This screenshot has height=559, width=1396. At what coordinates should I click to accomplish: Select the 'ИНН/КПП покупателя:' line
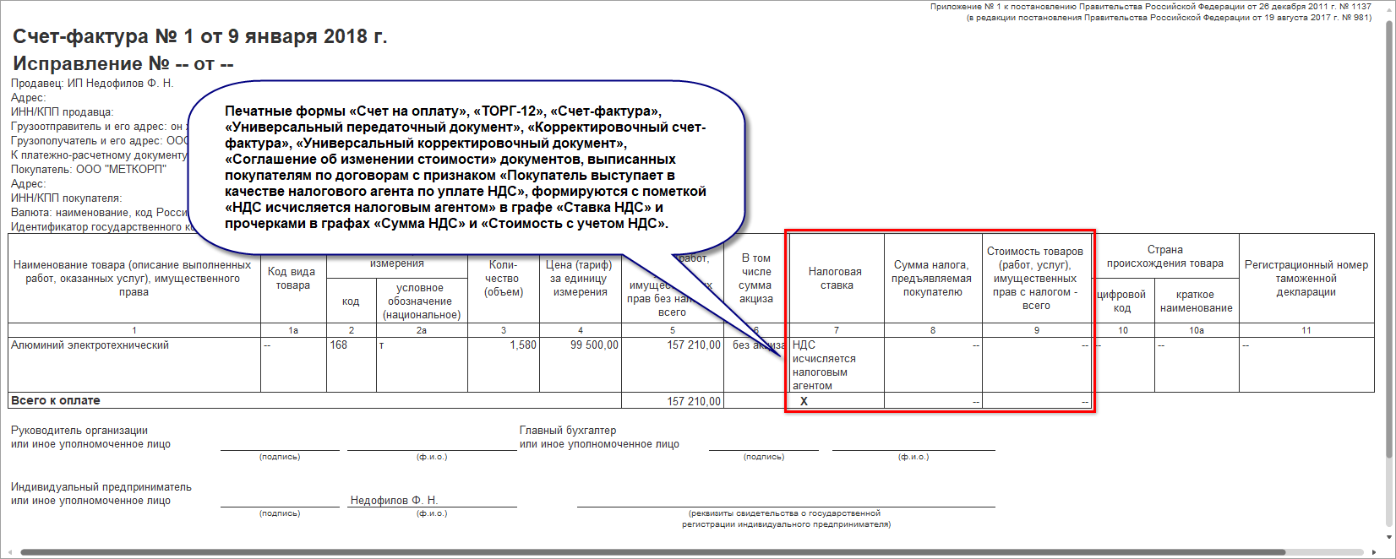[x=66, y=198]
